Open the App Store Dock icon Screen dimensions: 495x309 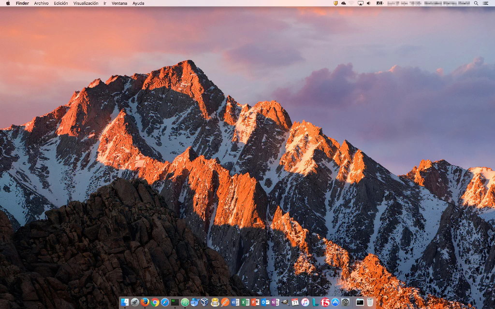pyautogui.click(x=335, y=302)
